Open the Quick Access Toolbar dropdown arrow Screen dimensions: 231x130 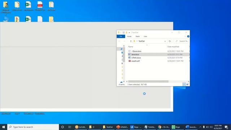(x=129, y=32)
